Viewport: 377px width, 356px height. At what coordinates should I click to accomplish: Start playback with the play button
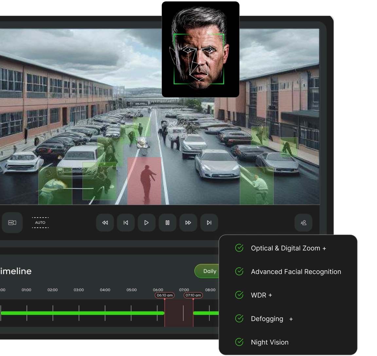coord(146,222)
